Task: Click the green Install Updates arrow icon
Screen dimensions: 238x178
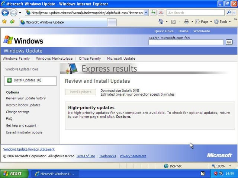Action: [9, 80]
